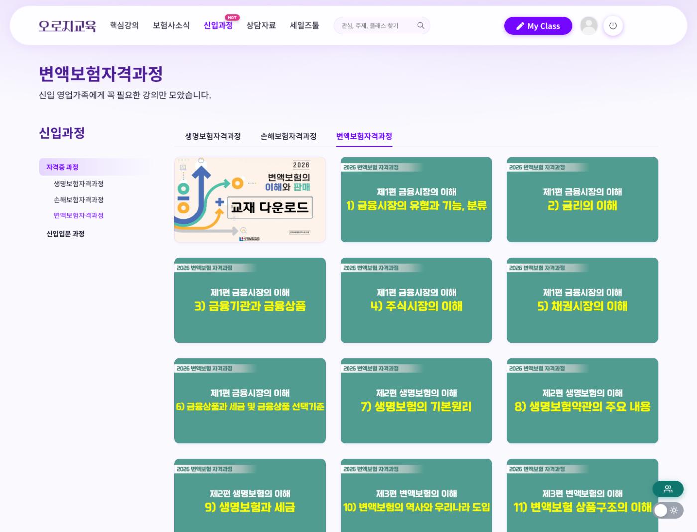Screen dimensions: 697x532
Task: Open the 보험사소식 menu
Action: point(171,25)
